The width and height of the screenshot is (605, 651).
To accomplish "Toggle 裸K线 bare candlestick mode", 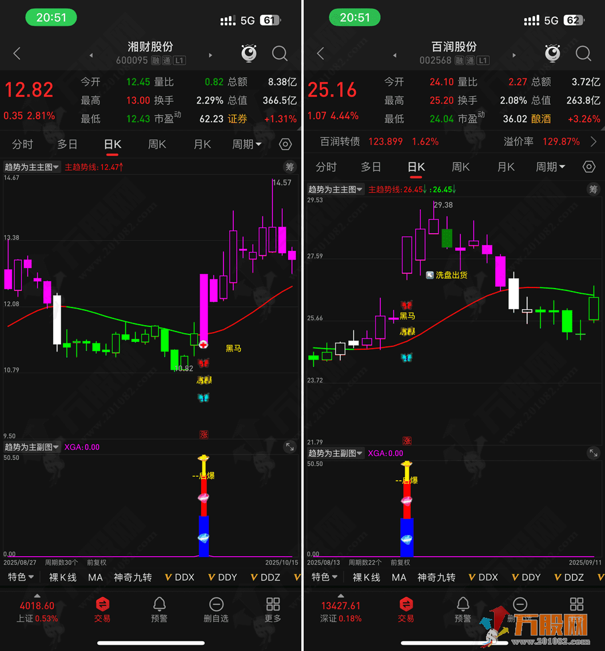I will pos(62,577).
